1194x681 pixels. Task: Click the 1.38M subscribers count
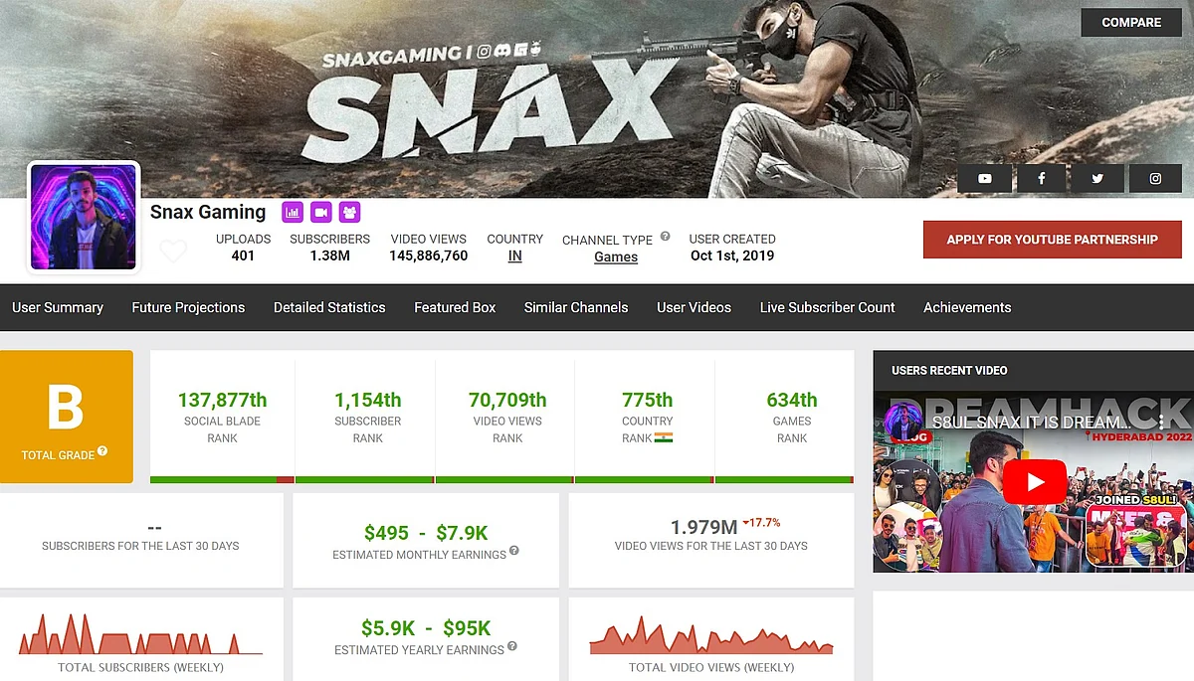click(330, 255)
